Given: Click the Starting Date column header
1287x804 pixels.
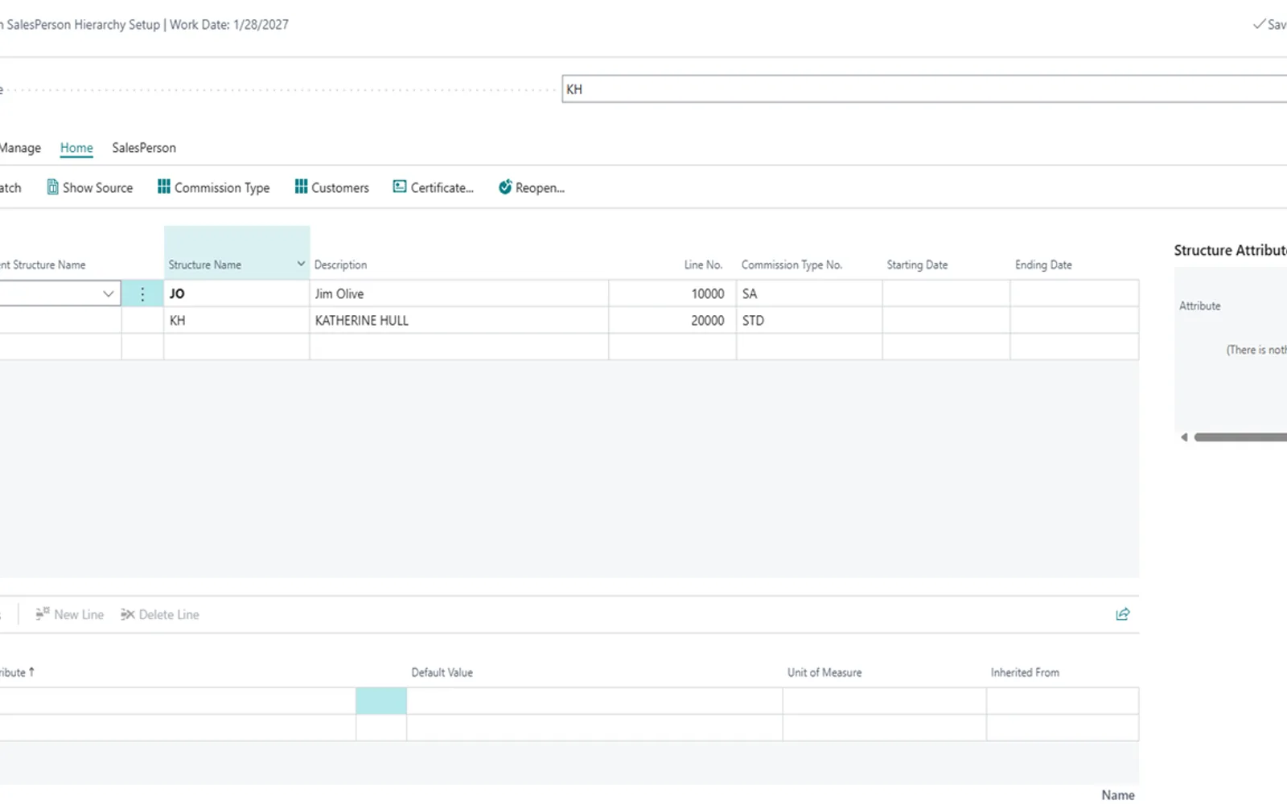Looking at the screenshot, I should click(917, 265).
